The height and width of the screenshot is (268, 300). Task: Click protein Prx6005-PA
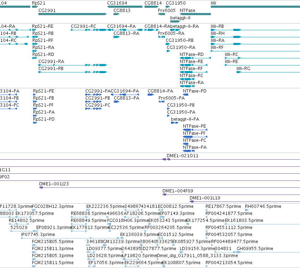pyautogui.click(x=172, y=98)
